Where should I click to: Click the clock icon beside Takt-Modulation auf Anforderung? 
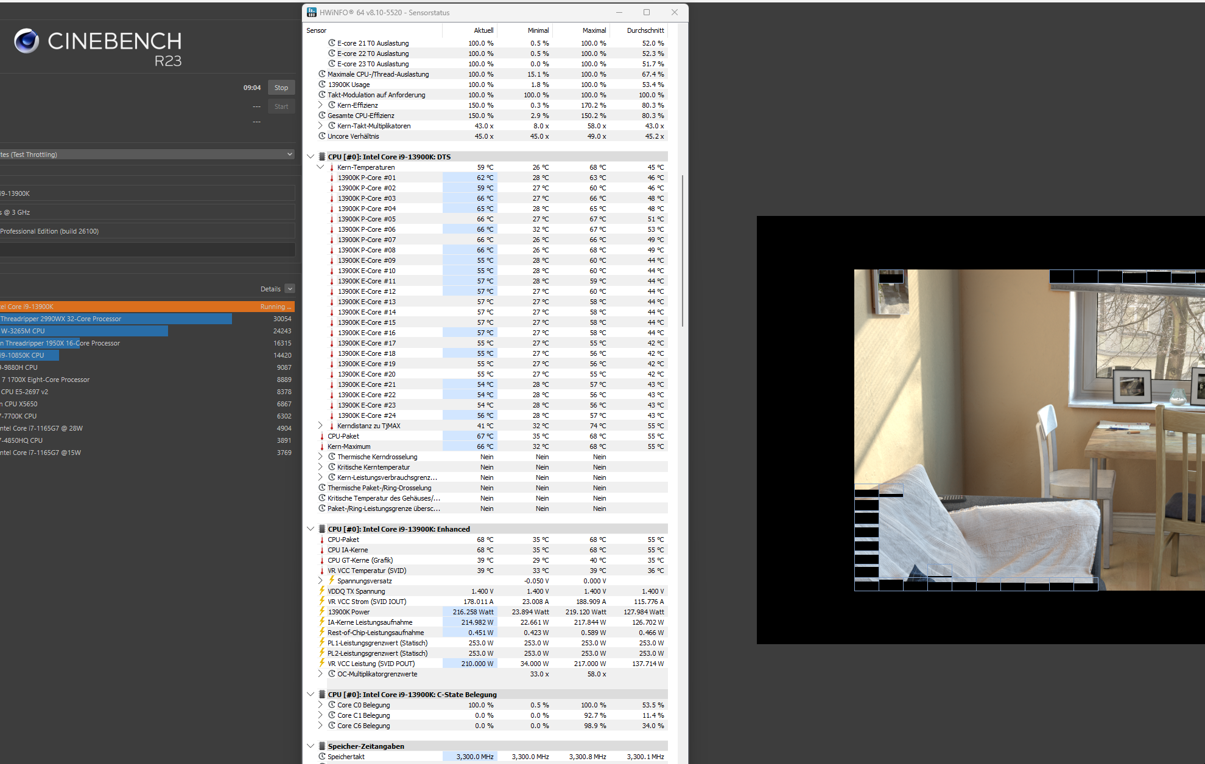[322, 95]
